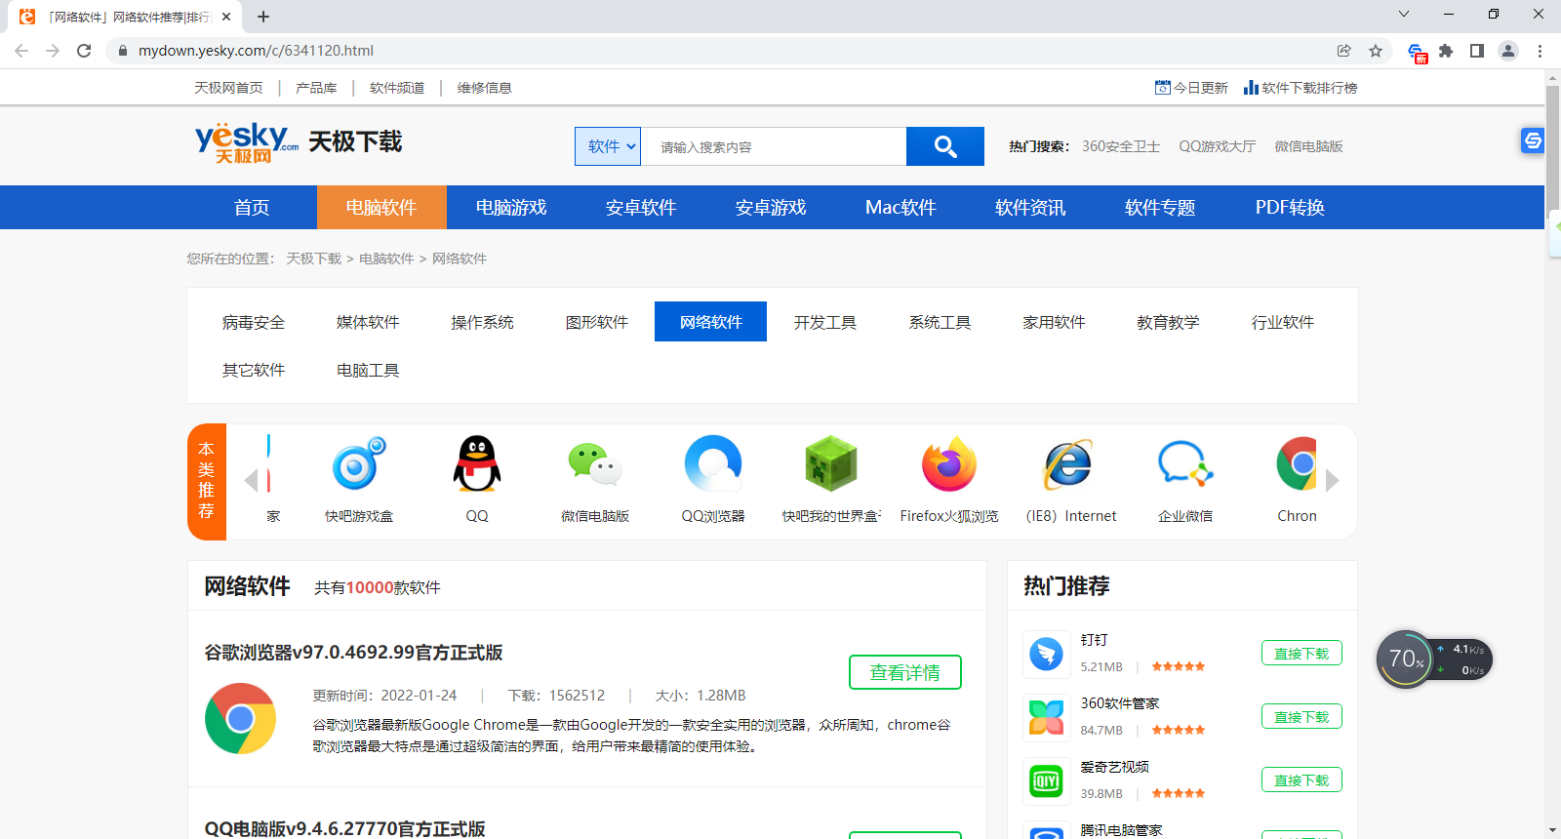Viewport: 1561px width, 839px height.
Task: Click the 360软件管家 app icon
Action: pyautogui.click(x=1046, y=717)
